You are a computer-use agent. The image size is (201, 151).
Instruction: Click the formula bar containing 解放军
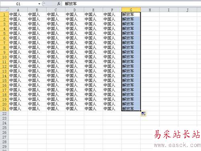[131, 4]
